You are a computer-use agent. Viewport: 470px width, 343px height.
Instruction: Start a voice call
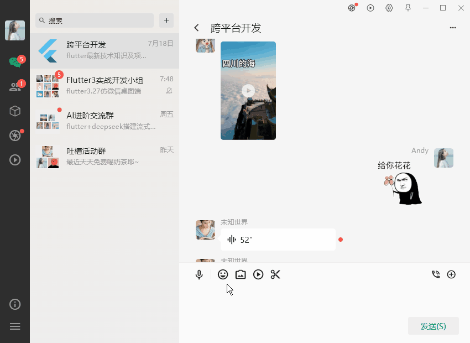435,274
